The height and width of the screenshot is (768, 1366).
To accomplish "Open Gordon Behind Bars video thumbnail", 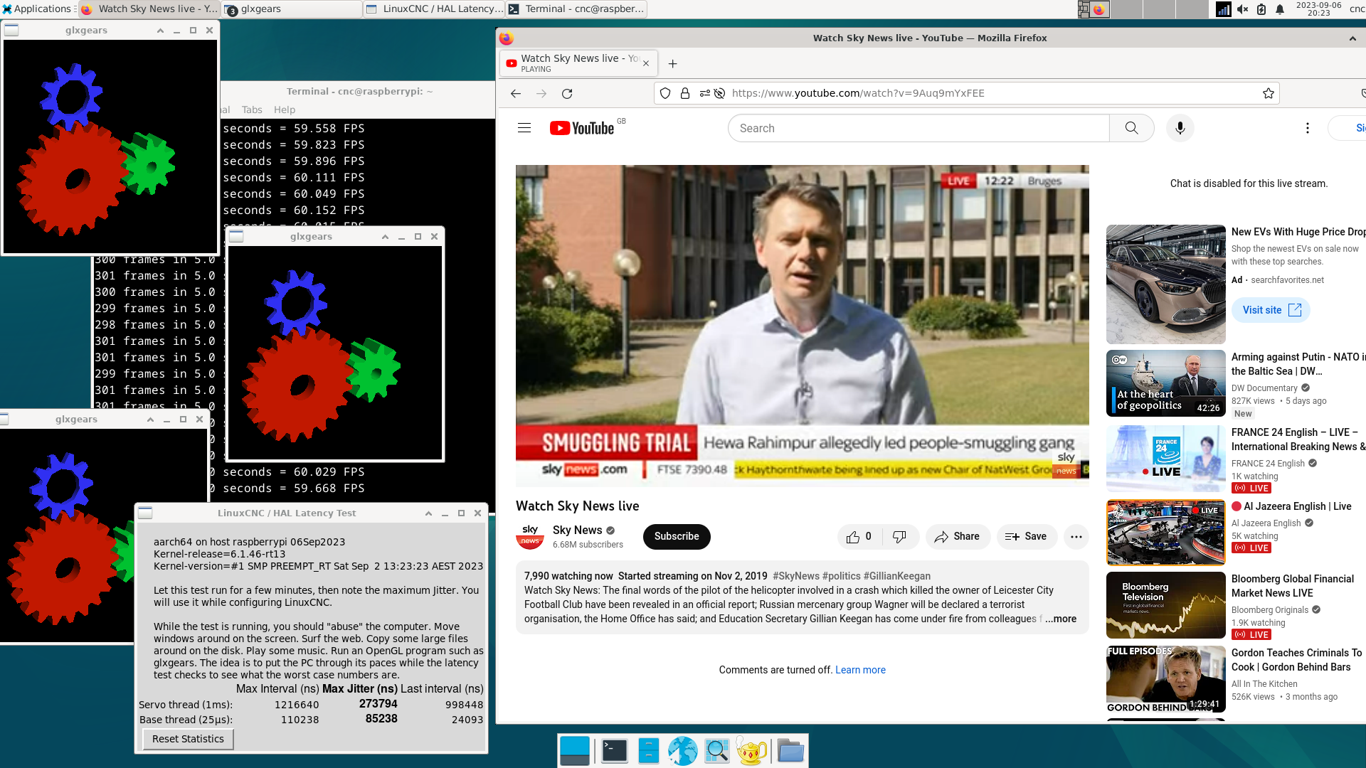I will click(1165, 679).
